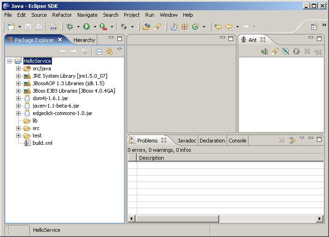Click Add Buildfiles with Search in Ant view
Image resolution: width=329 pixels, height=237 pixels.
pyautogui.click(x=275, y=51)
